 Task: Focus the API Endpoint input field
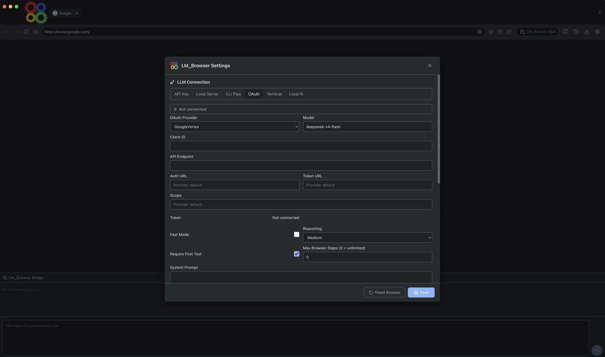click(x=301, y=166)
